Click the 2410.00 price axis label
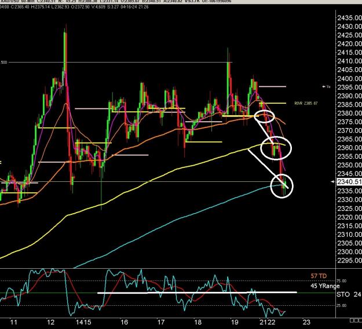 click(x=349, y=61)
